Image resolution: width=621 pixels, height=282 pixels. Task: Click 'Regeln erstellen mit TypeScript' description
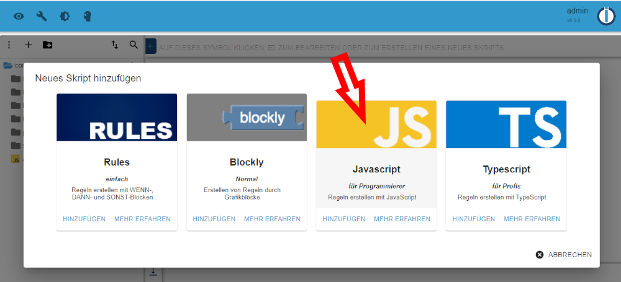pos(502,197)
